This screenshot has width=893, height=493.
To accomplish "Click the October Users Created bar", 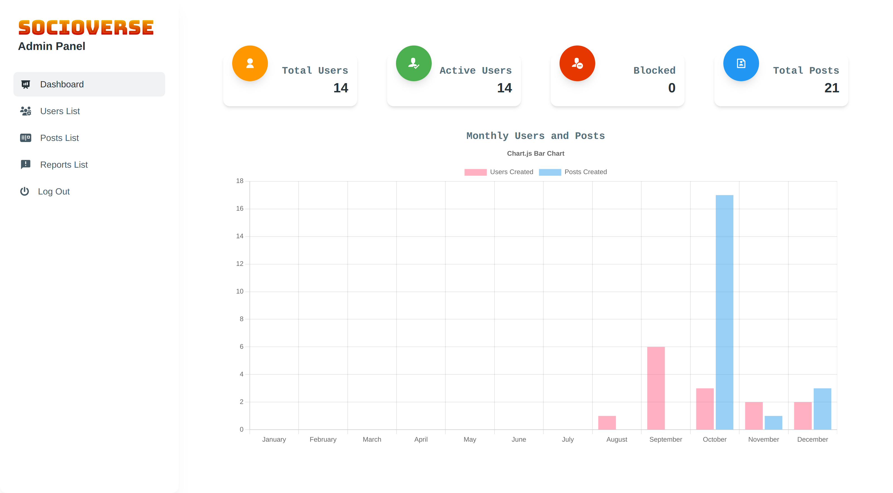I will (705, 409).
